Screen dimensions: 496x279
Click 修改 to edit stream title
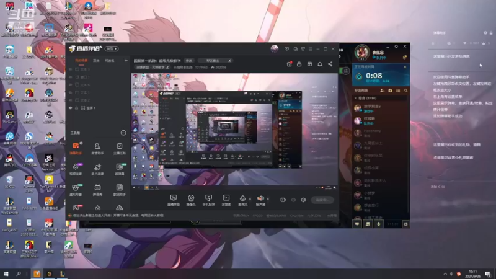[x=189, y=60]
